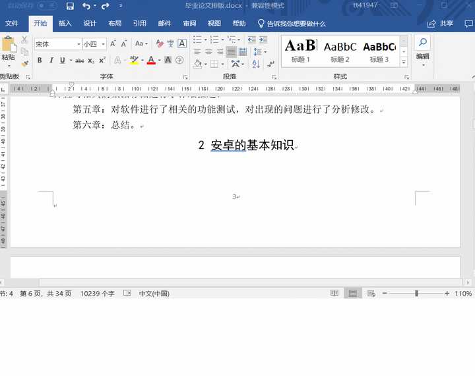The image size is (475, 376).
Task: Toggle justified alignment button
Action: 231,52
